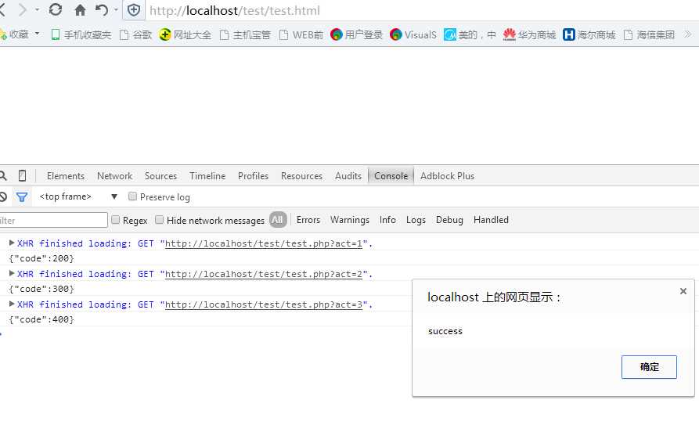Click the console filter text field
This screenshot has height=425, width=699.
tap(53, 220)
